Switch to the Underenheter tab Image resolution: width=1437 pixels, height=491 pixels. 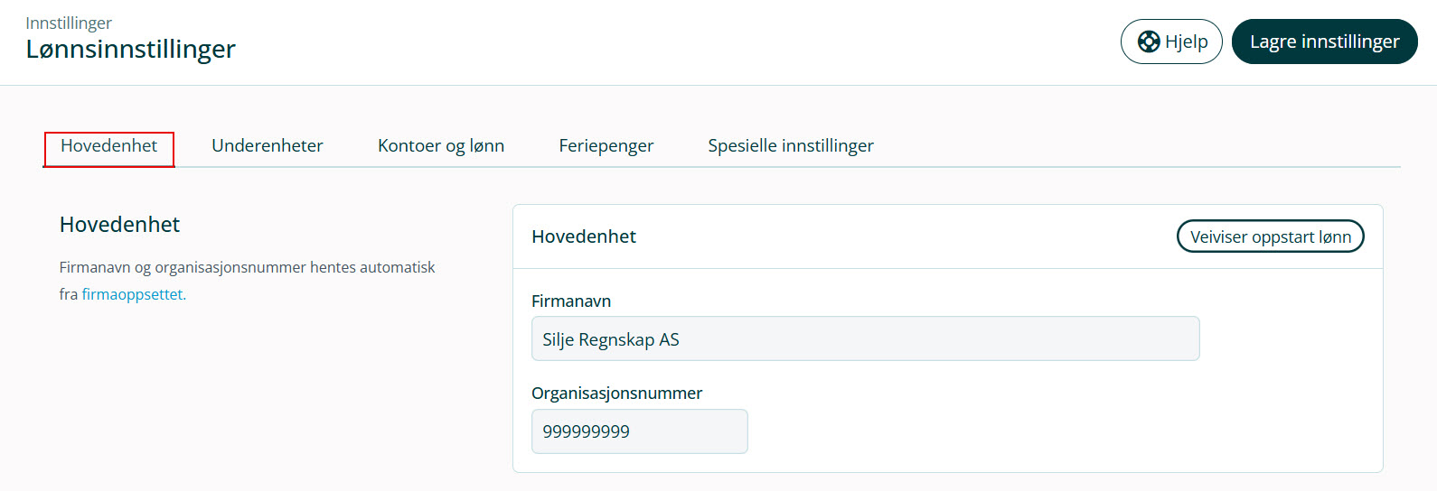click(x=268, y=146)
